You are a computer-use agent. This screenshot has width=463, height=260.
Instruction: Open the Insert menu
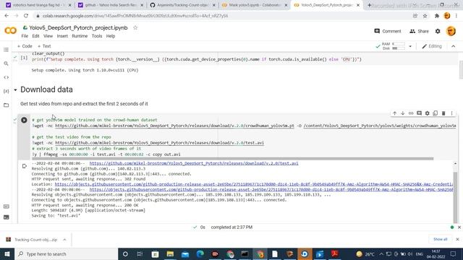pos(62,36)
